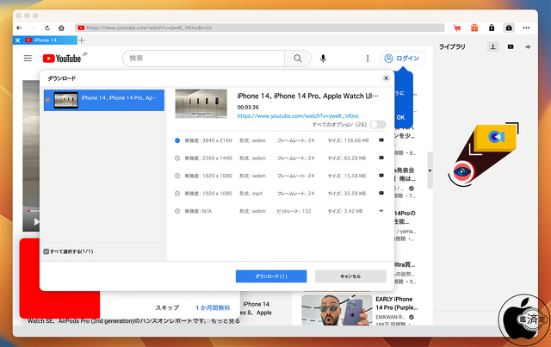This screenshot has width=551, height=347.
Task: Open the library download icon
Action: (493, 46)
